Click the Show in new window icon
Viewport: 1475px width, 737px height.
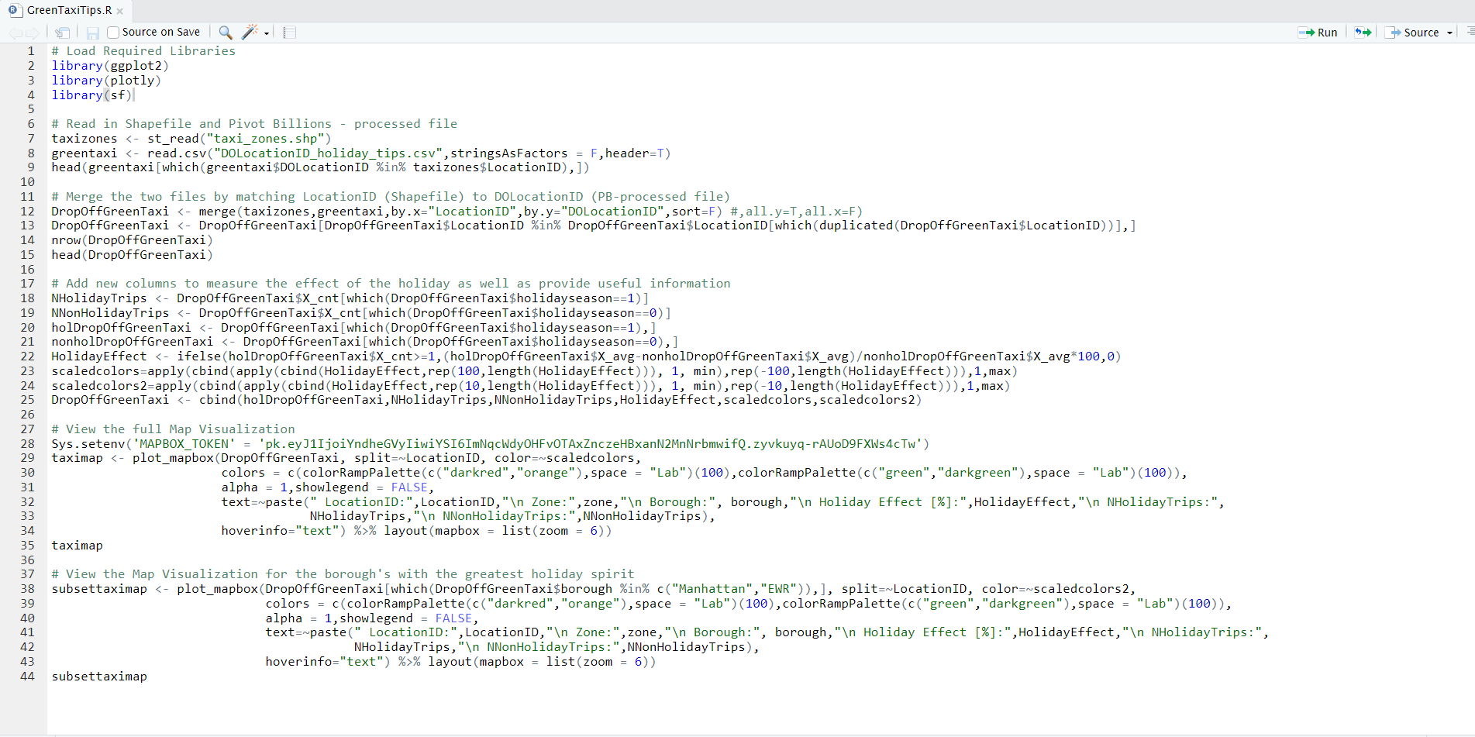pos(63,33)
